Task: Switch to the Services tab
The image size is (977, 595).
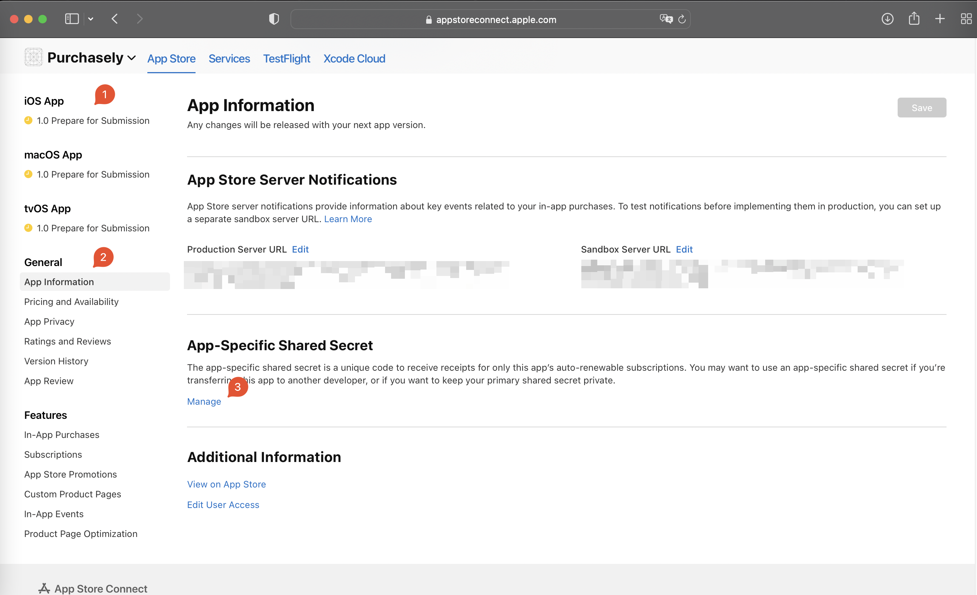Action: (229, 59)
